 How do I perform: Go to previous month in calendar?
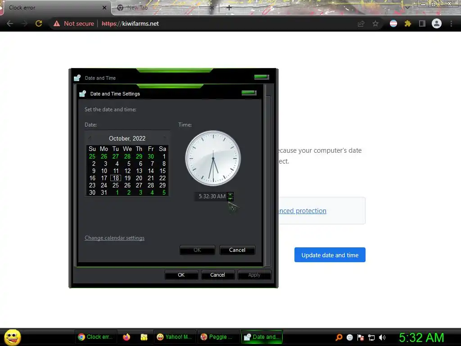coord(90,138)
